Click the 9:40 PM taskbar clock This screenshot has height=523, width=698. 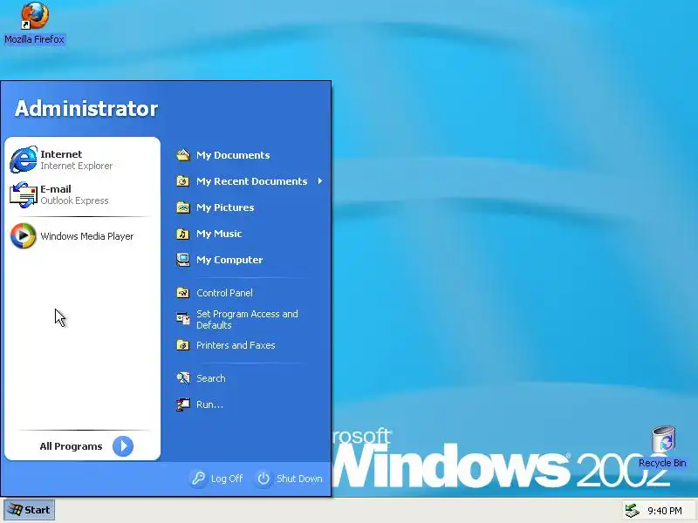click(x=665, y=511)
